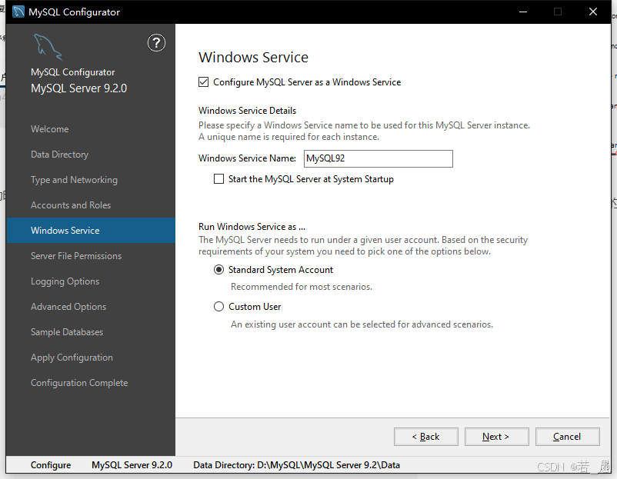Select the Windows Service sidebar step

[91, 231]
